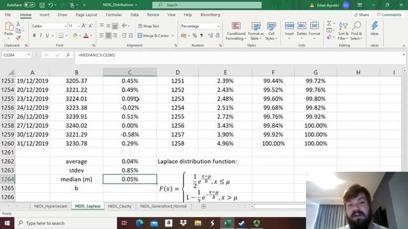Click AutoSum sigma icon

click(329, 24)
